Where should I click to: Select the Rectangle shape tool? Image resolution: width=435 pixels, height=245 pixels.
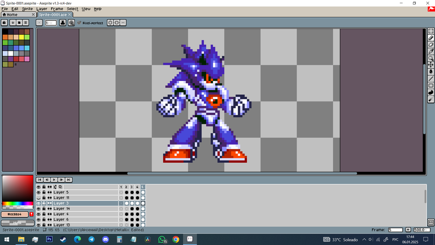pos(431,85)
